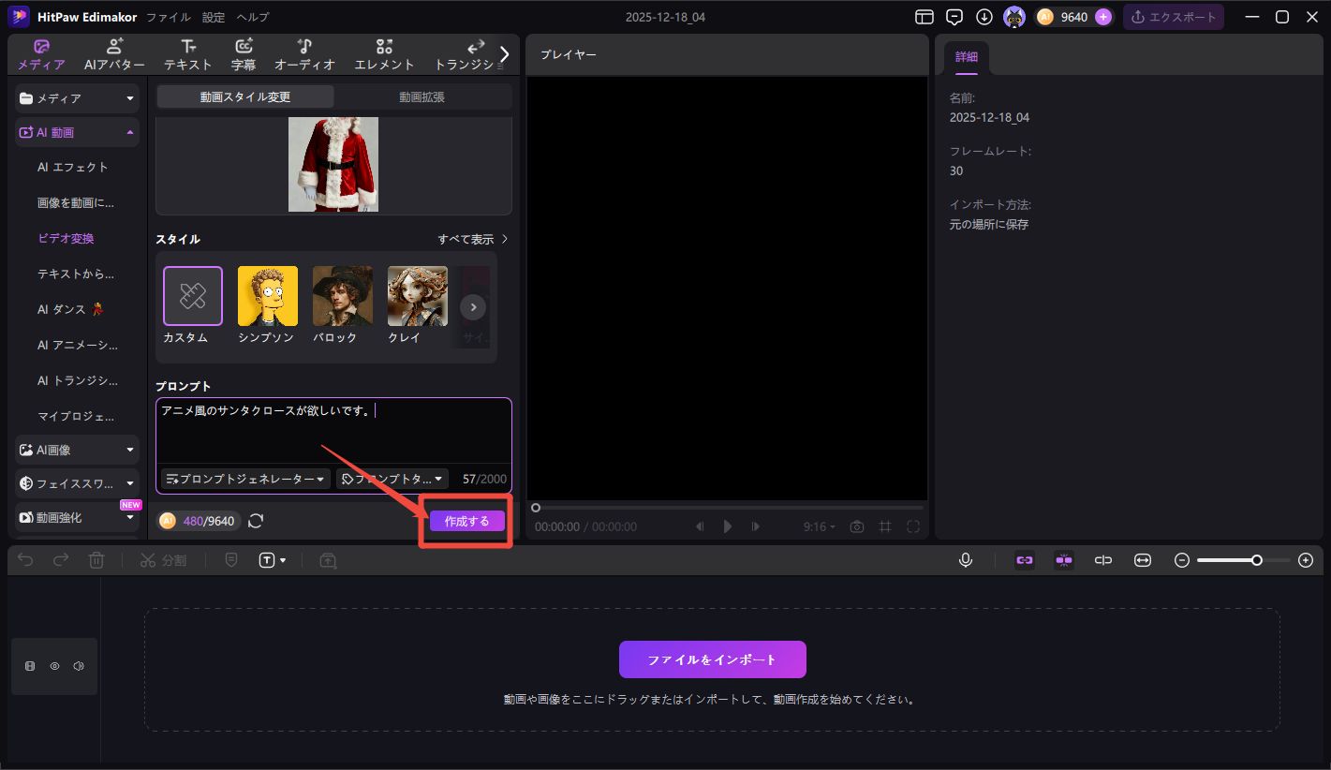Expand the AI画像 sidebar section
Image resolution: width=1331 pixels, height=770 pixels.
[x=77, y=450]
